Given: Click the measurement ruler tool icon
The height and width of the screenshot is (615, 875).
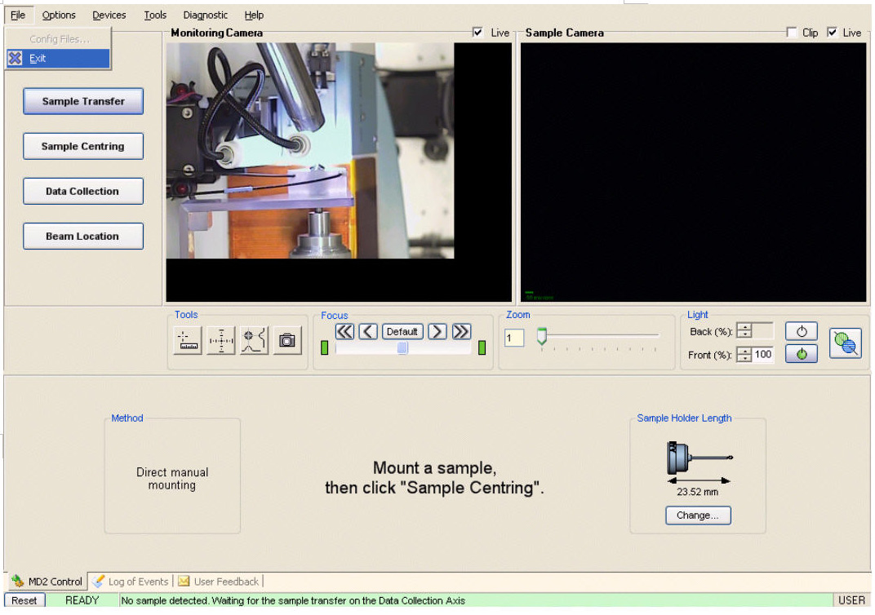Looking at the screenshot, I should click(189, 341).
